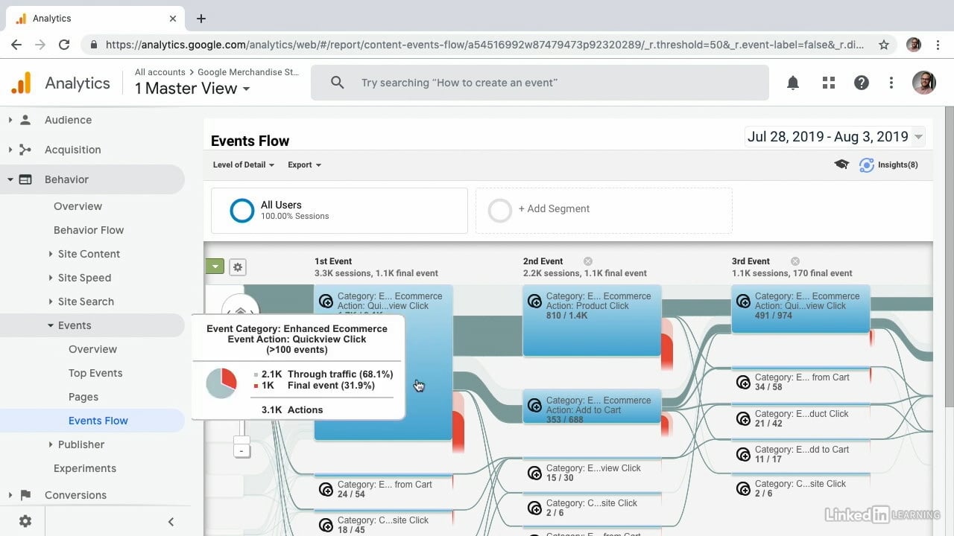Screen dimensions: 954x536
Task: Select Pages under Events
Action: [x=83, y=397]
